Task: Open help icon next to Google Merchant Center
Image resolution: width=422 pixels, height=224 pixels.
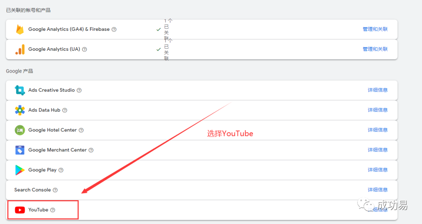Action: pos(91,150)
